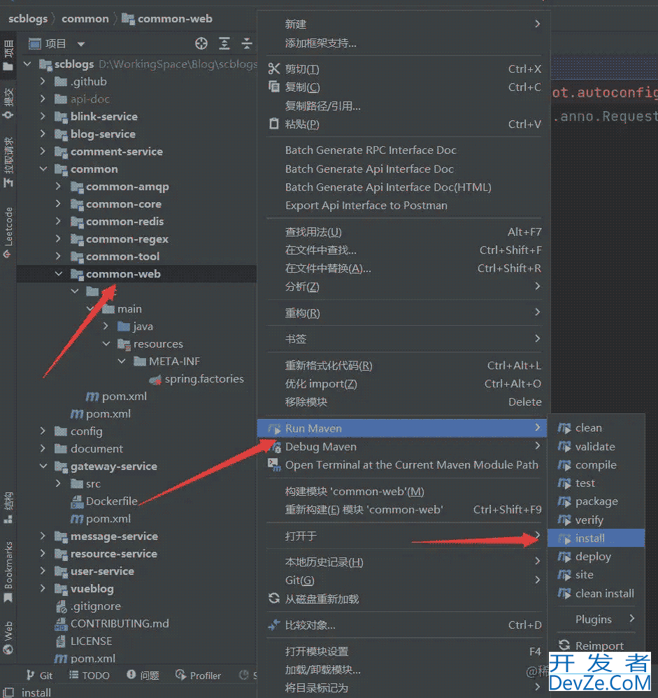
Task: Click the expand all icon in project toolbar
Action: click(x=224, y=43)
